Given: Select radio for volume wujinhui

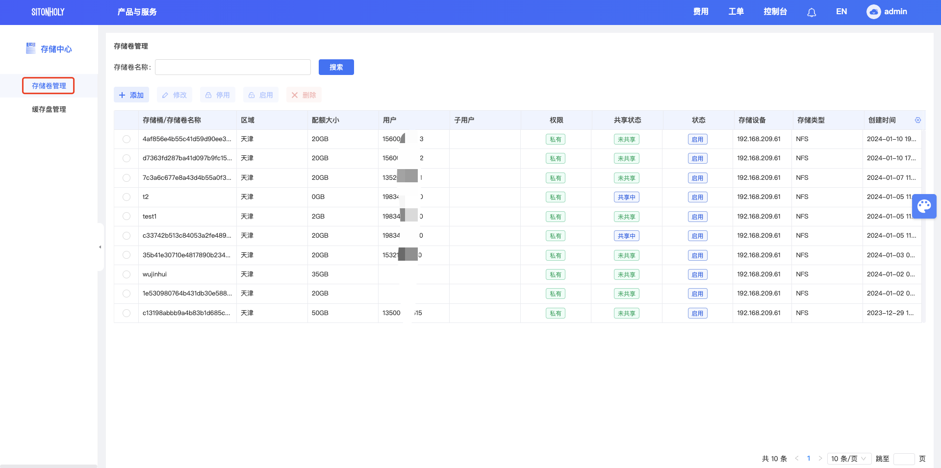Looking at the screenshot, I should coord(127,274).
